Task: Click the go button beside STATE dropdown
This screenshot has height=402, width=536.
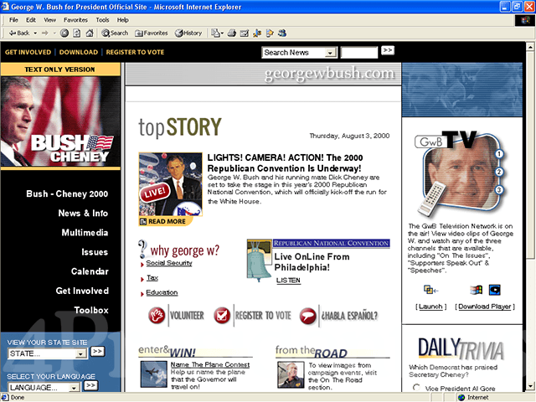Action: (x=97, y=352)
